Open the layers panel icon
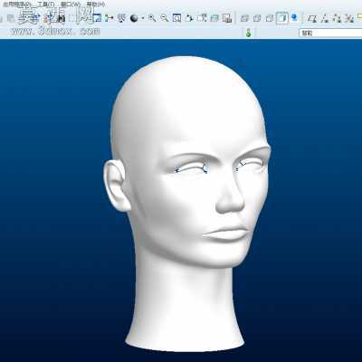 [x=214, y=18]
